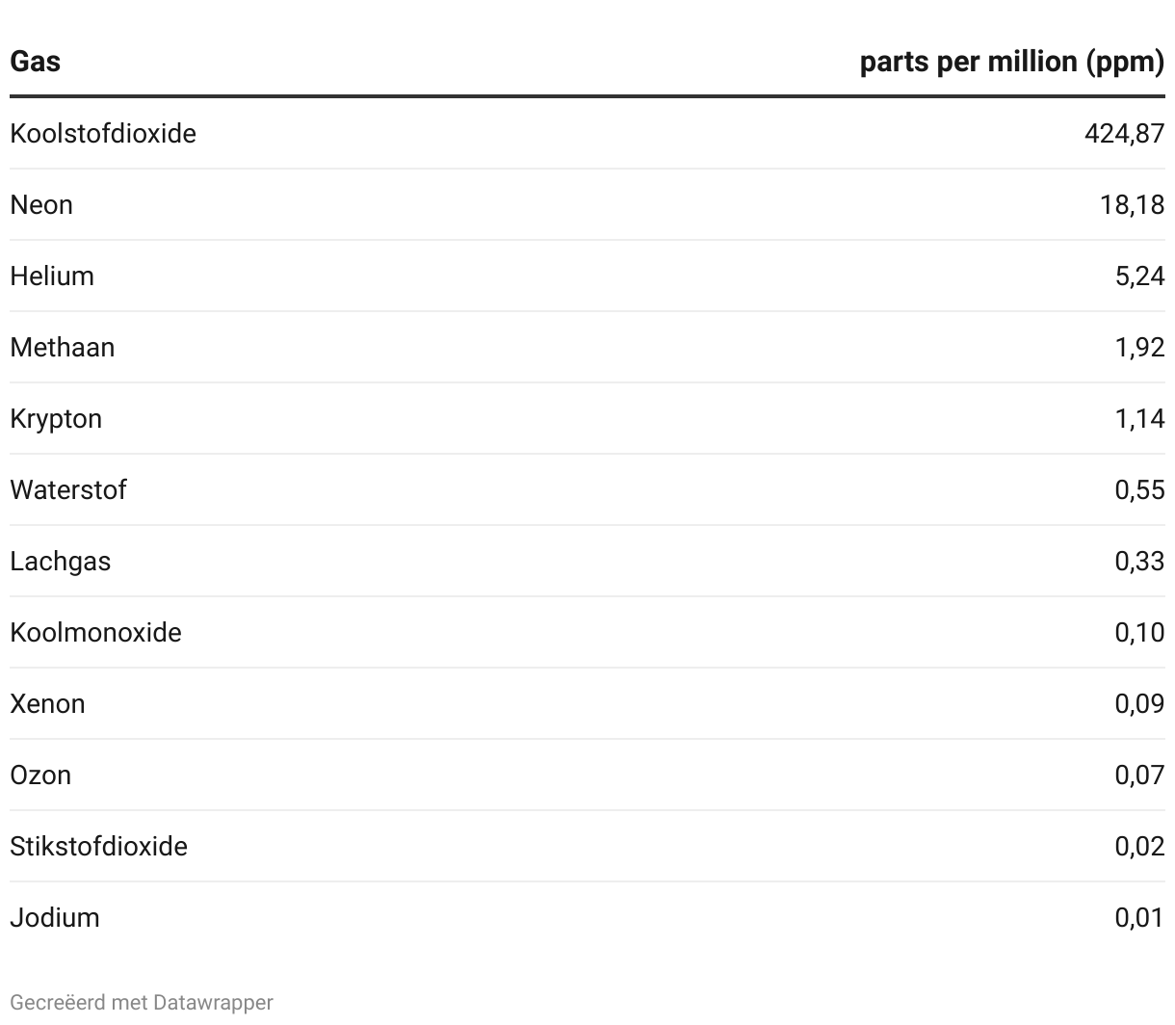
Task: Select the Stikstofdioxide row label
Action: [99, 846]
